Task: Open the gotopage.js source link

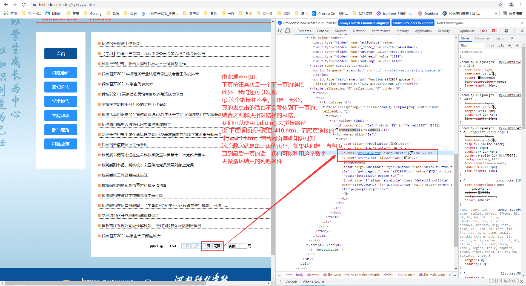Action: 408,70
